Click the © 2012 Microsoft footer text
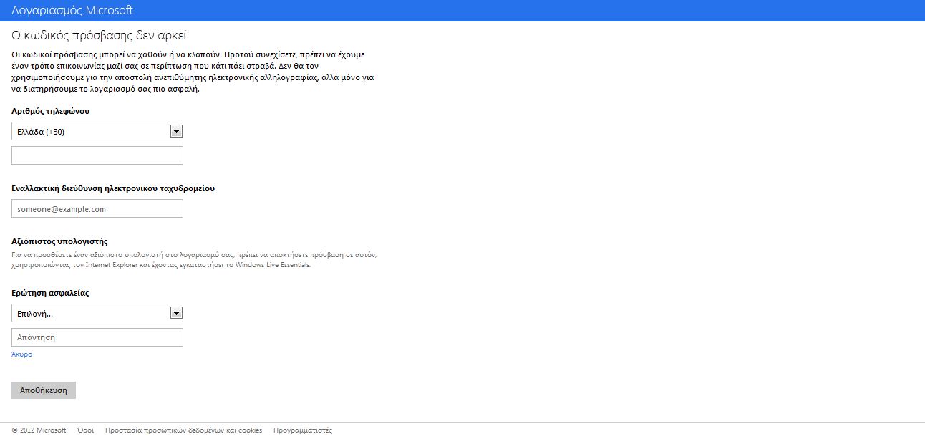The image size is (925, 439). (x=39, y=430)
